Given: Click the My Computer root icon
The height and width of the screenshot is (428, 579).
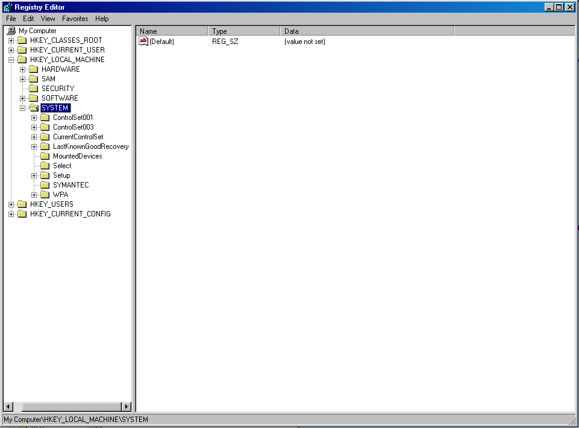Looking at the screenshot, I should [x=11, y=31].
